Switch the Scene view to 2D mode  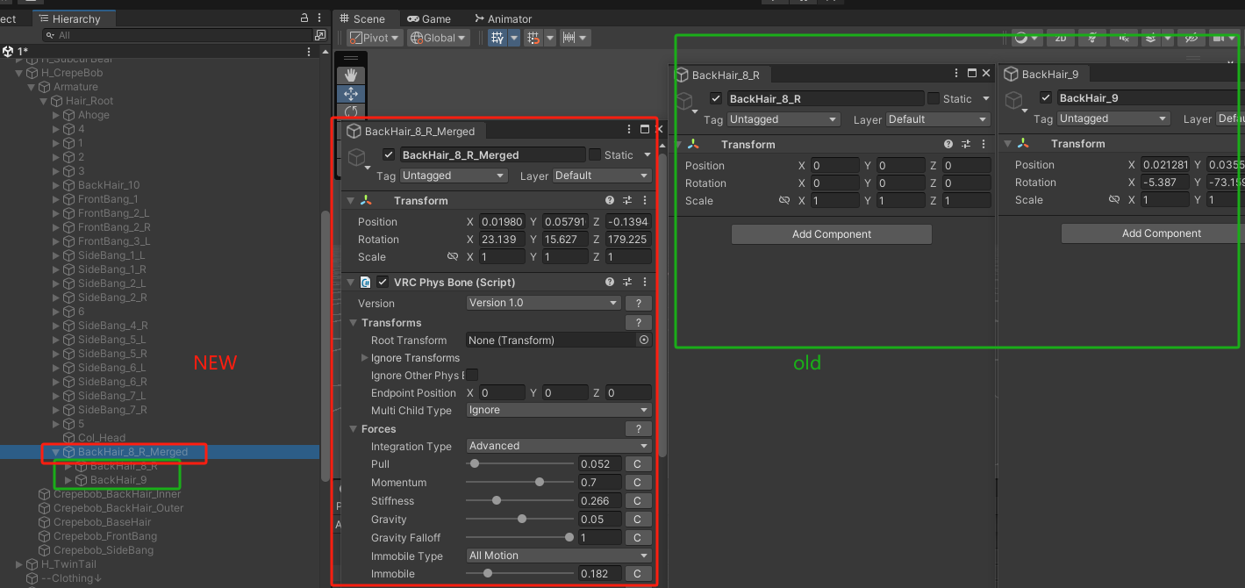(x=1060, y=37)
